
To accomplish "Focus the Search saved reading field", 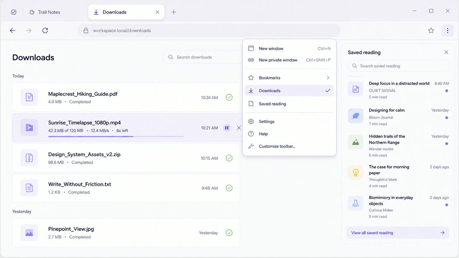I will pyautogui.click(x=398, y=66).
